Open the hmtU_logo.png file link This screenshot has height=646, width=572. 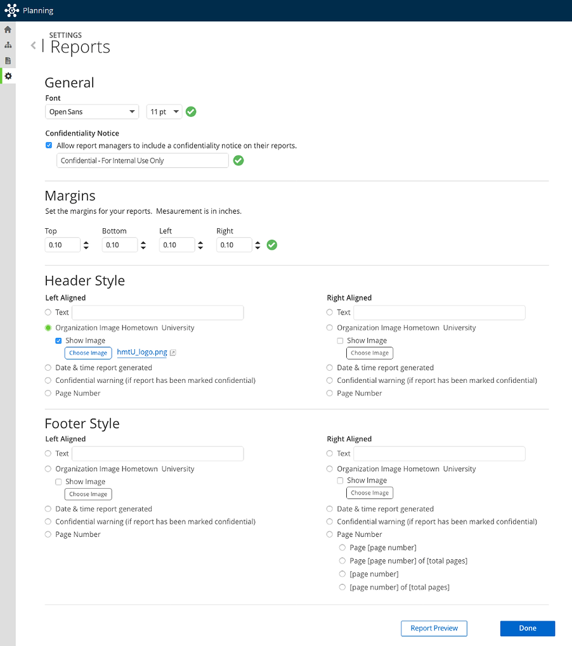(x=142, y=352)
